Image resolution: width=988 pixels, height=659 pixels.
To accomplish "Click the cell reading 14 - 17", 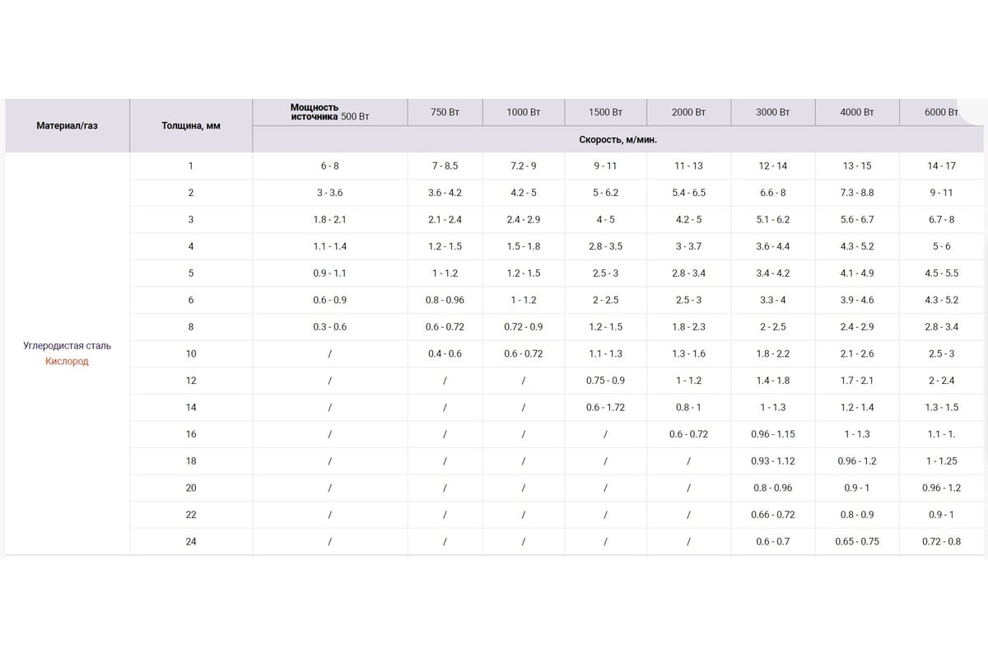I will 941,166.
